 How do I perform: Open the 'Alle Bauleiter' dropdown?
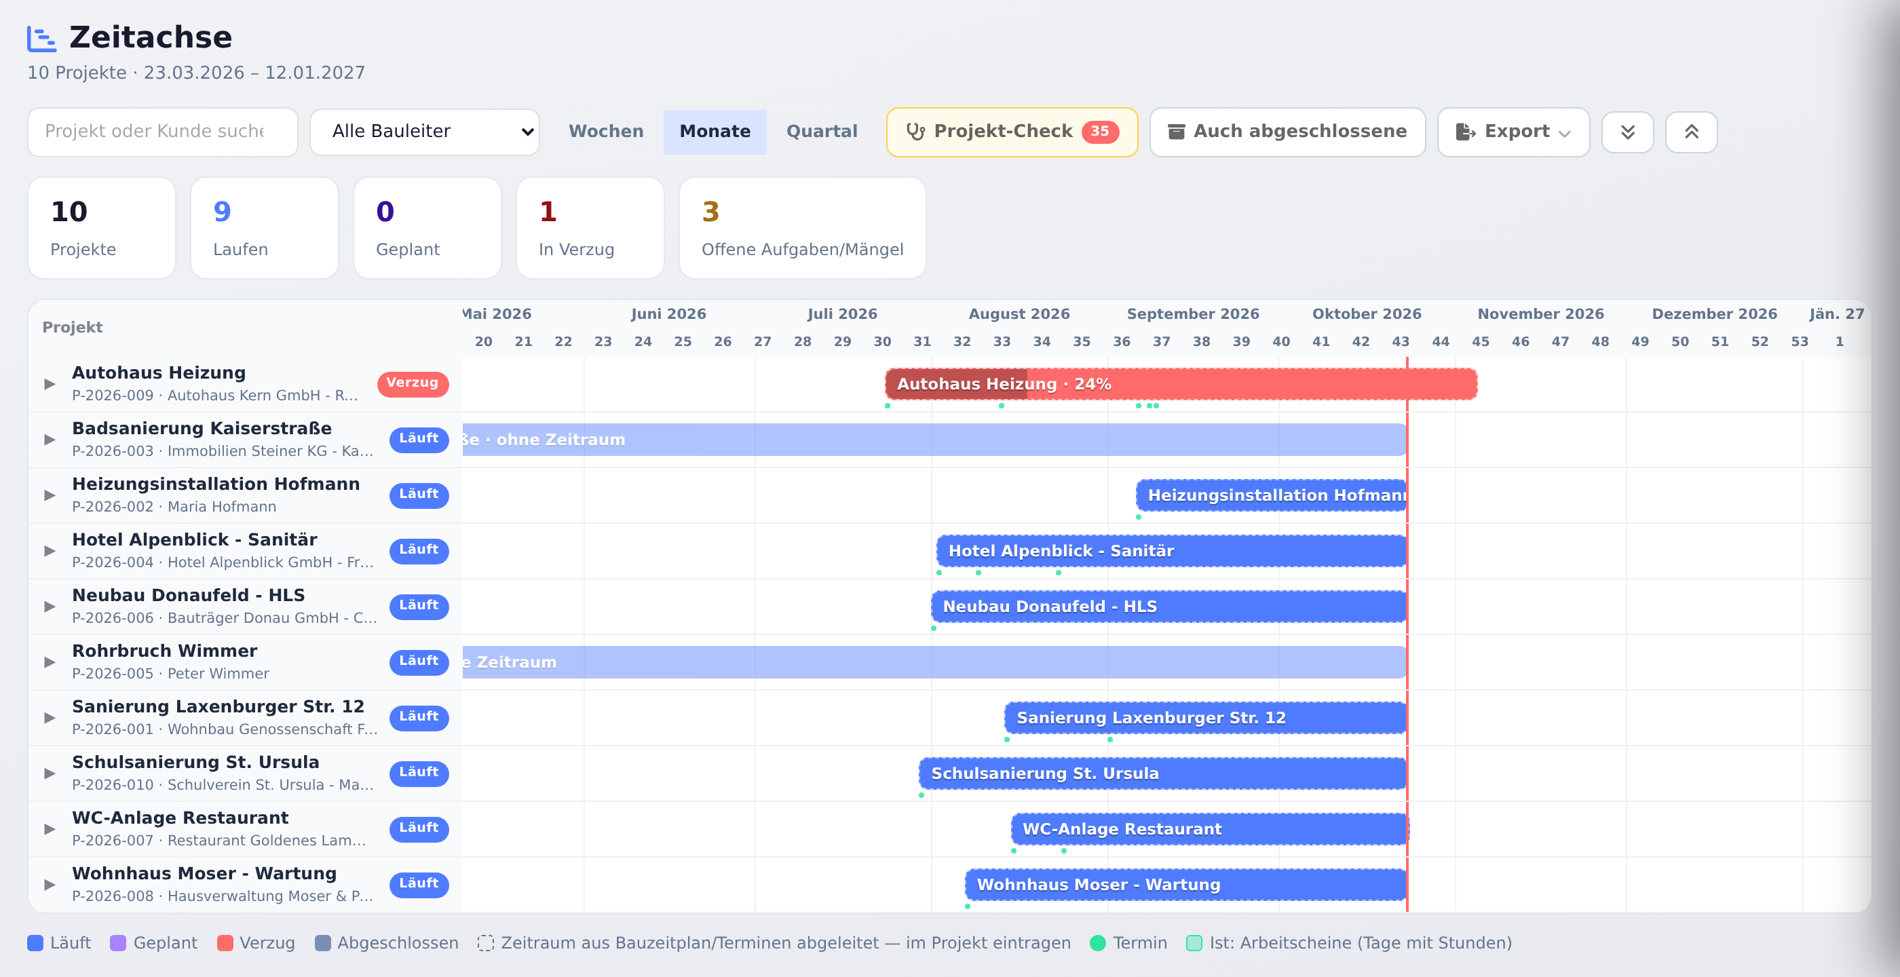point(425,132)
